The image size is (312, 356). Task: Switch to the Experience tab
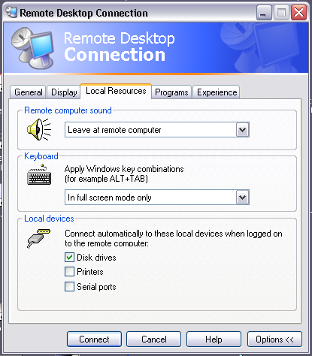(x=217, y=92)
